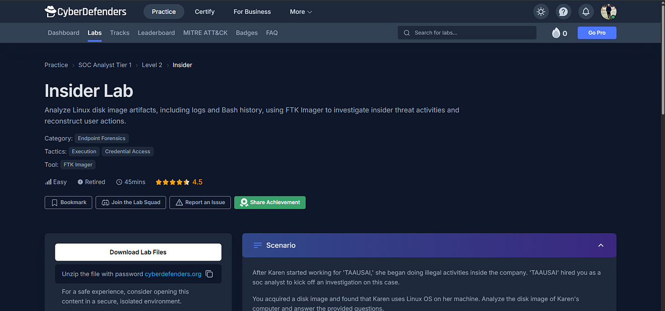Image resolution: width=665 pixels, height=311 pixels.
Task: Toggle the light/dark theme sun icon
Action: point(541,12)
